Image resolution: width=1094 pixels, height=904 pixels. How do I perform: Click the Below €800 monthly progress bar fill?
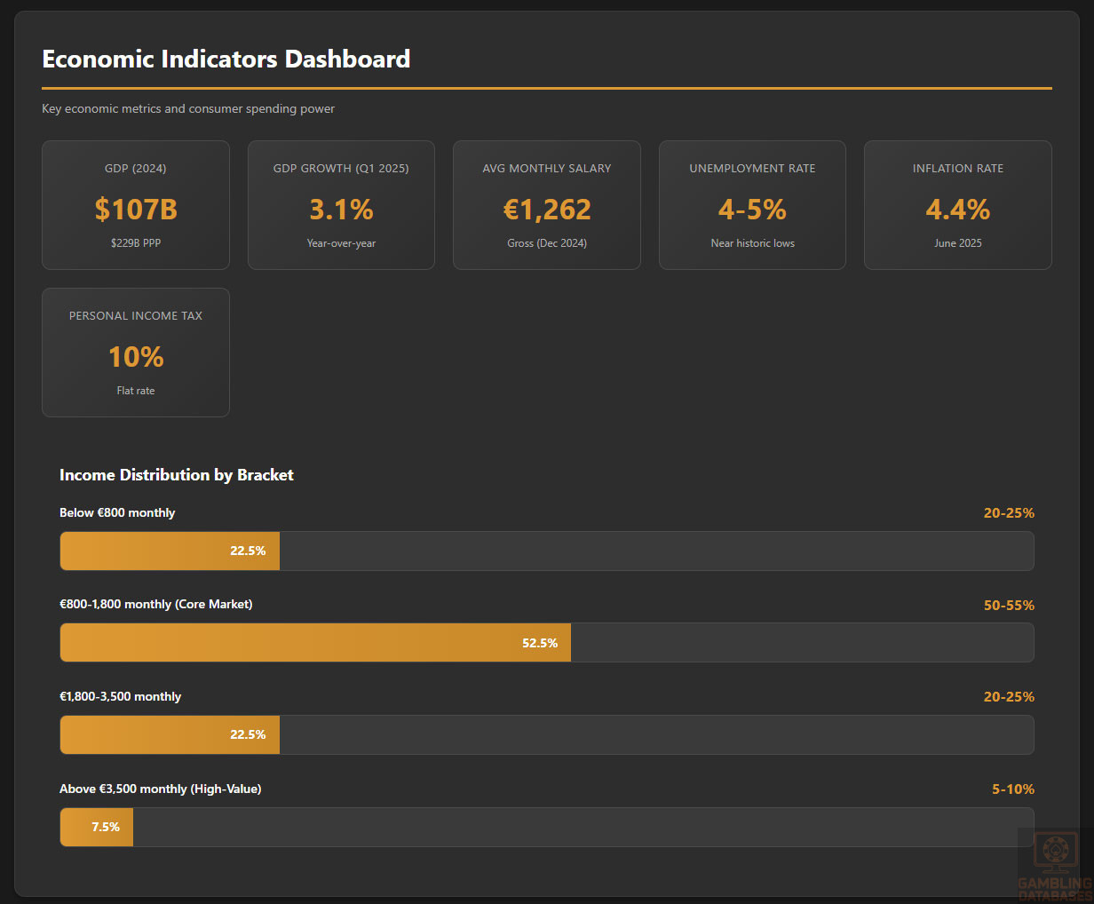coord(170,551)
